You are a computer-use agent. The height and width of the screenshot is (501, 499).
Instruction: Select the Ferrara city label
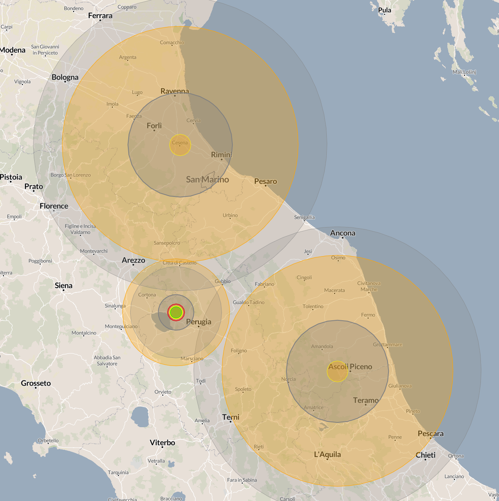click(100, 16)
